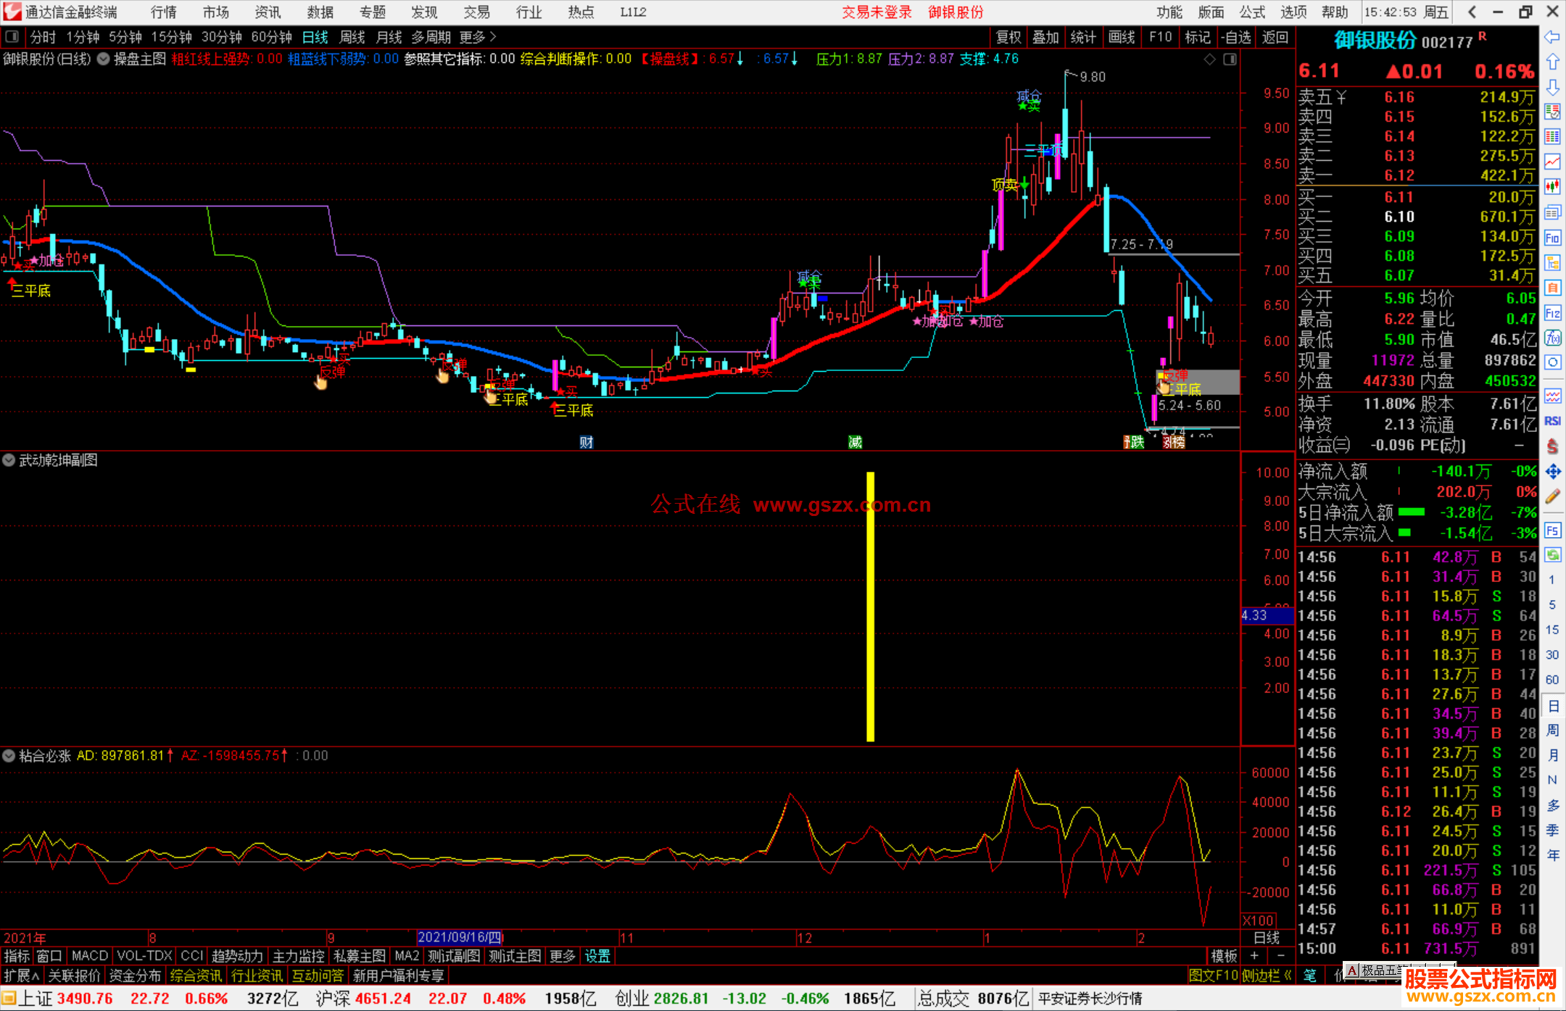
Task: Click the 统计 statistics button
Action: tap(1083, 37)
